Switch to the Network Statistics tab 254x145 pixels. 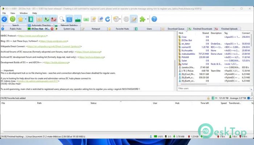tap(67, 25)
